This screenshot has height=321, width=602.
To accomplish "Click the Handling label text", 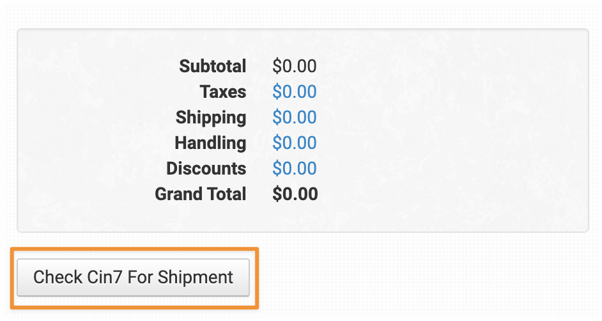I will (x=210, y=143).
